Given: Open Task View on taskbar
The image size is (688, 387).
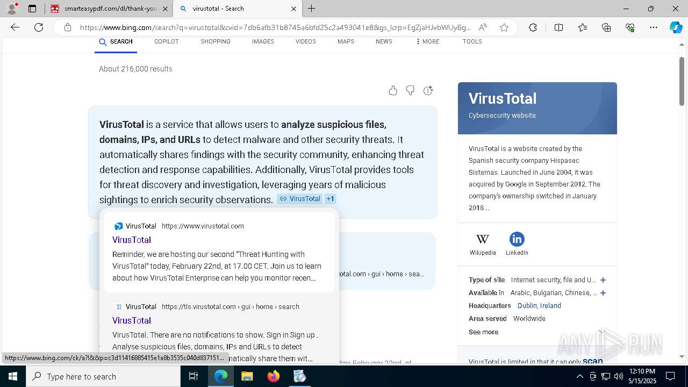Looking at the screenshot, I should 193,376.
